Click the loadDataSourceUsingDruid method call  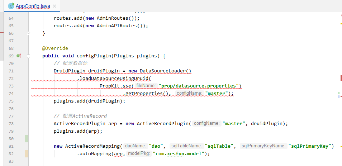pyautogui.click(x=114, y=78)
